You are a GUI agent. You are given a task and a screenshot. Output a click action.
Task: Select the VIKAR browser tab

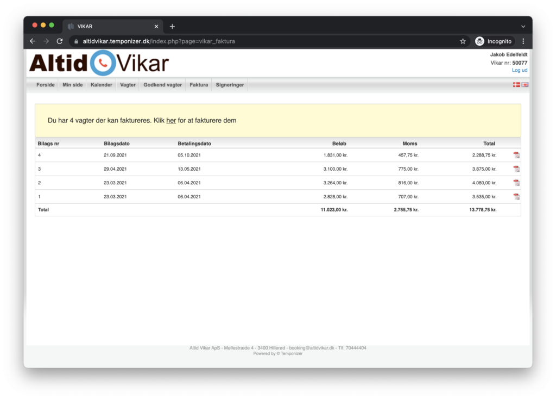click(x=113, y=26)
